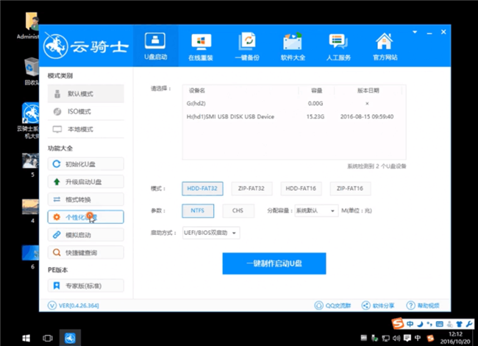Click the 设备名 column header
478x346 pixels.
point(197,91)
